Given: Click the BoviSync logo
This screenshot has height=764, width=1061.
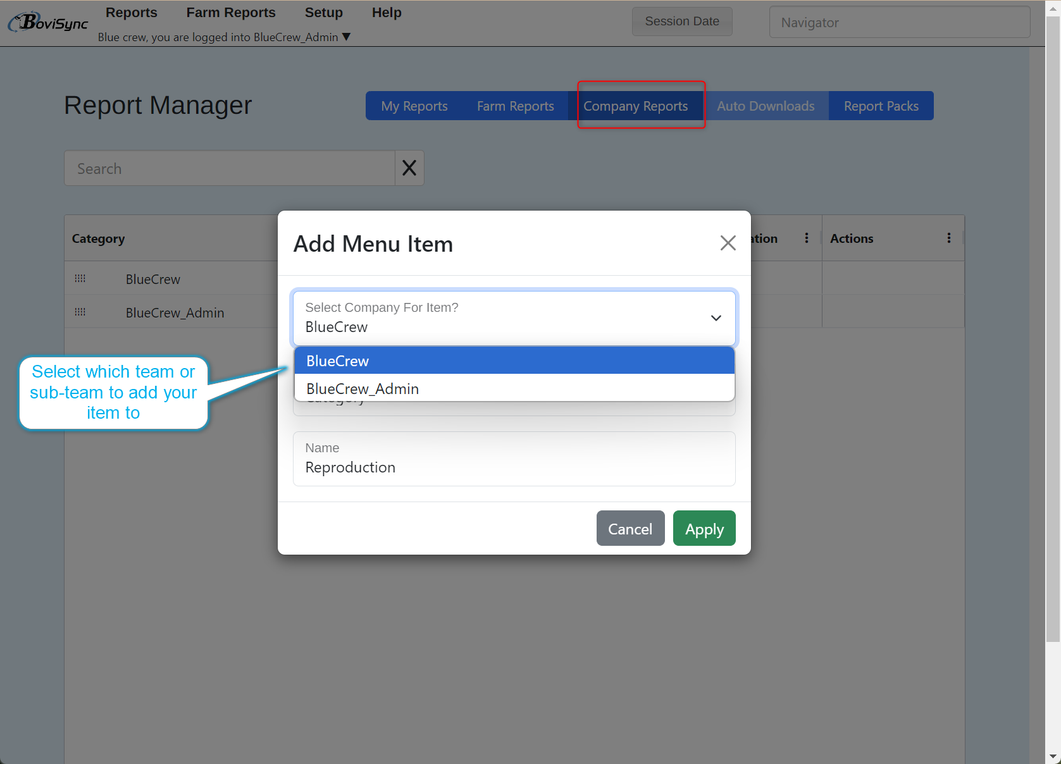Looking at the screenshot, I should [48, 22].
